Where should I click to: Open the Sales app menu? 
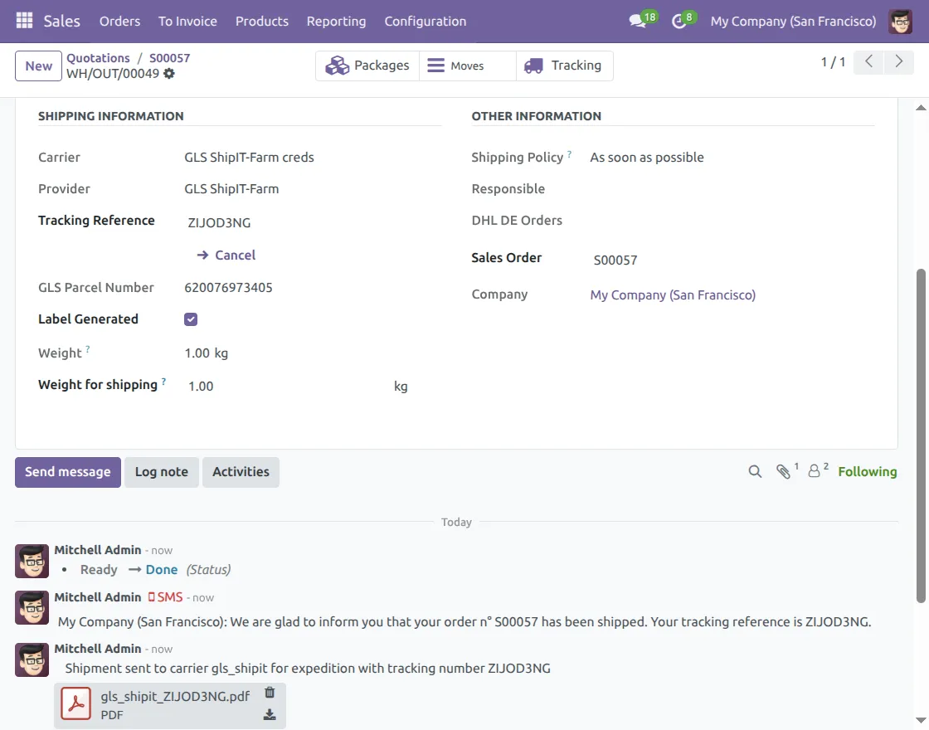[x=61, y=22]
